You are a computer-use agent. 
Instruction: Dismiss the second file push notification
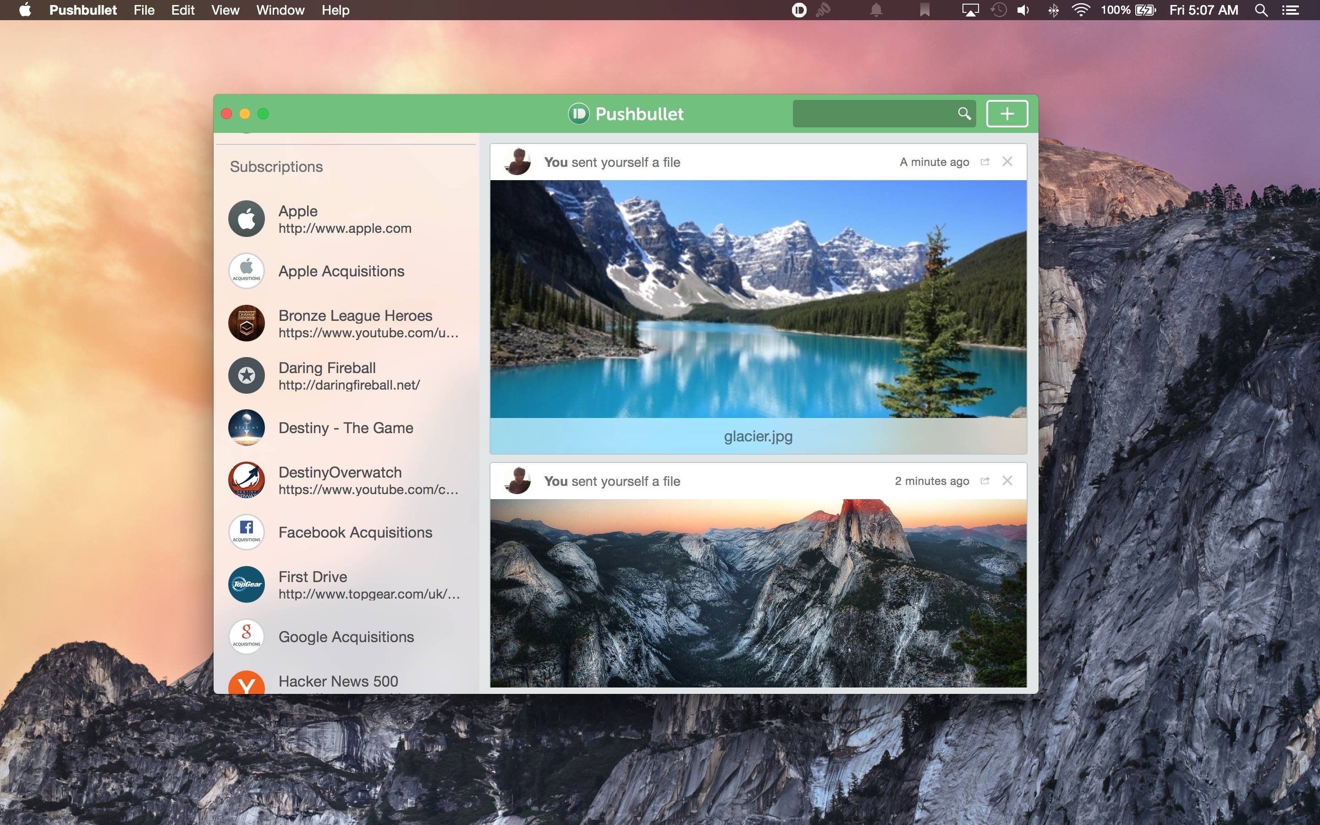point(1008,480)
